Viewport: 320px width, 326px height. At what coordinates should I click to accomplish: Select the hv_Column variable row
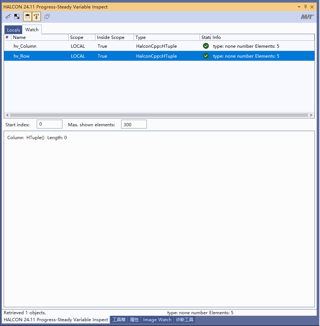[159, 46]
